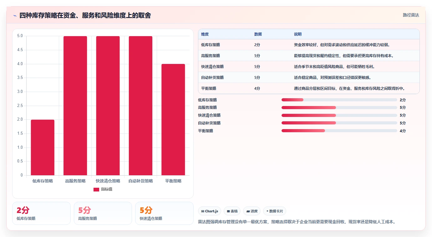The height and width of the screenshot is (237, 432).
Task: Click the 低库存策略 bar in chart
Action: click(x=43, y=147)
